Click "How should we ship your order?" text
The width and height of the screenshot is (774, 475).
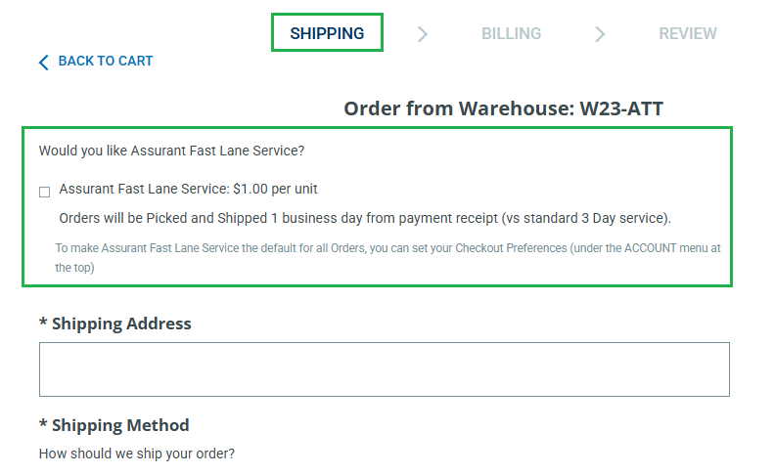tap(136, 453)
